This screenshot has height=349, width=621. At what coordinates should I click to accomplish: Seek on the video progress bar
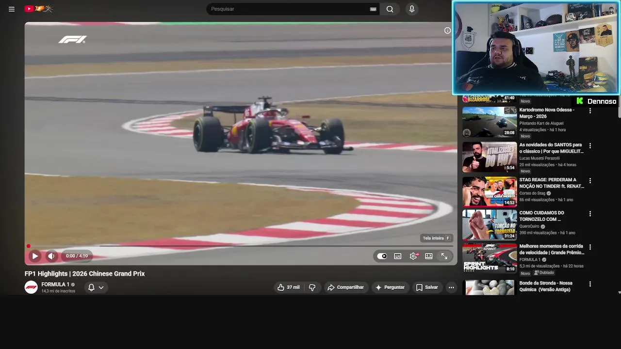(x=241, y=246)
